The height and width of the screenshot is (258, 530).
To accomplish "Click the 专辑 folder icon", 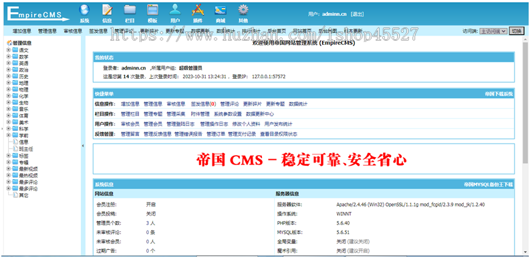I will (15, 162).
